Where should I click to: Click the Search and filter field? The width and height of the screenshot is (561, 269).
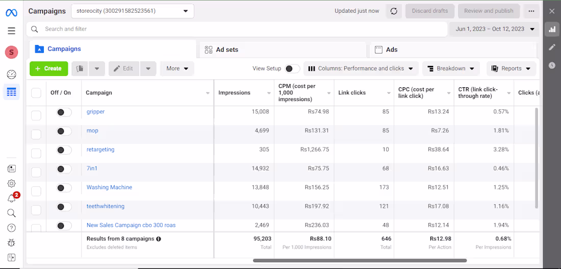point(237,29)
